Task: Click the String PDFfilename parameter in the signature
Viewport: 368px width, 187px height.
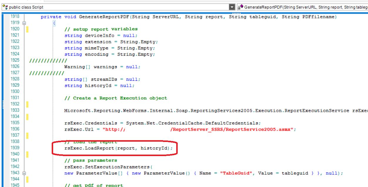Action: tap(308, 17)
